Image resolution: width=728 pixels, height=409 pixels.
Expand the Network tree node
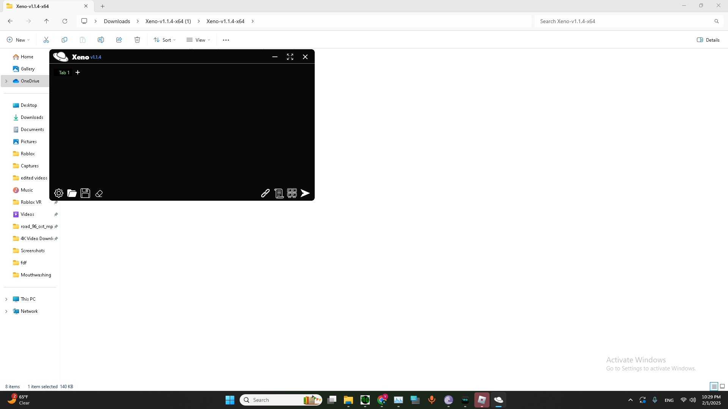(x=6, y=311)
